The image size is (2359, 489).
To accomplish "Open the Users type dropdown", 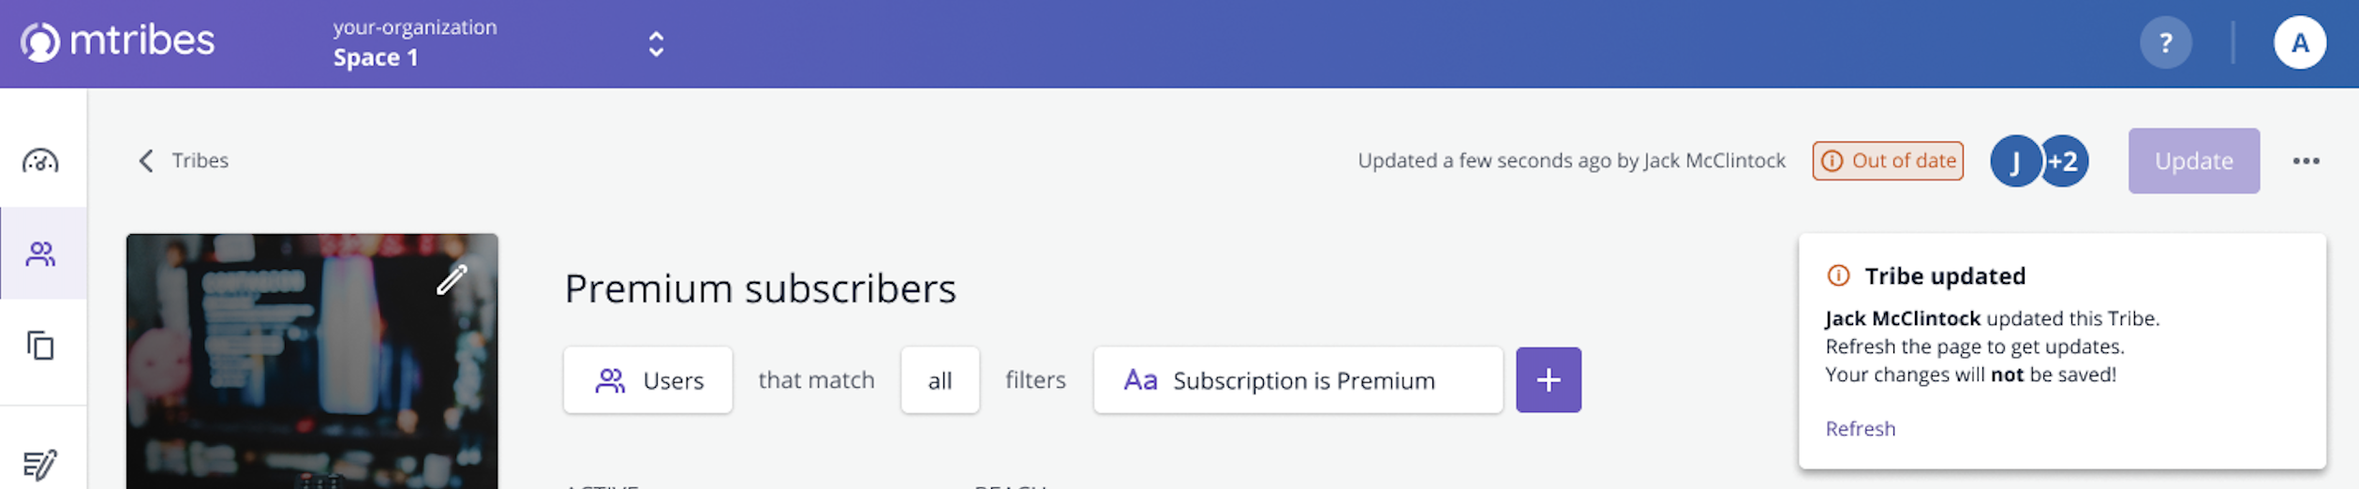I will (647, 380).
